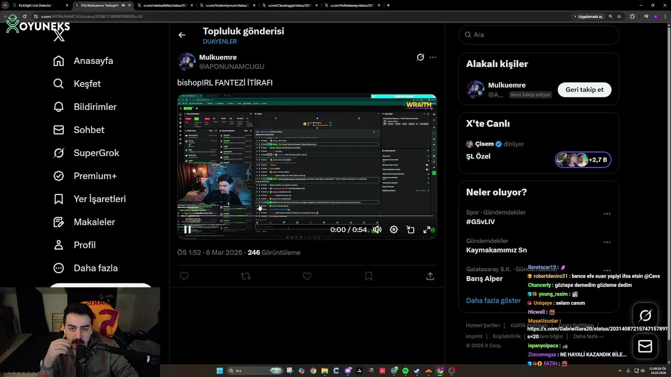Open Erişilebilirlik footer link
Viewport: 671px width, 377px height.
tap(507, 336)
